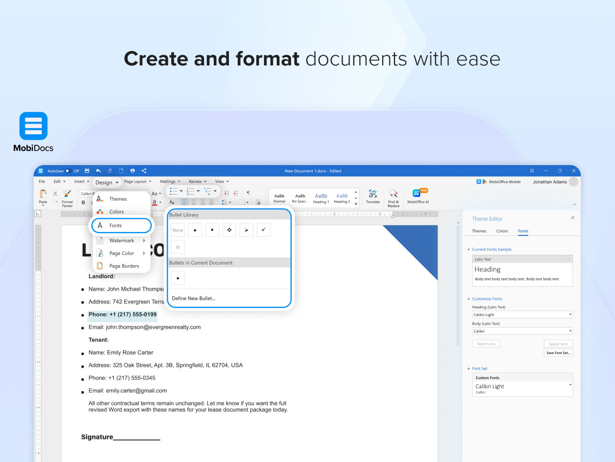
Task: Collapse the Customize Fonts section
Action: pyautogui.click(x=469, y=299)
